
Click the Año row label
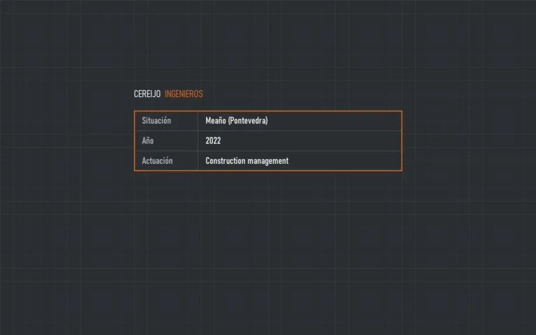click(148, 140)
